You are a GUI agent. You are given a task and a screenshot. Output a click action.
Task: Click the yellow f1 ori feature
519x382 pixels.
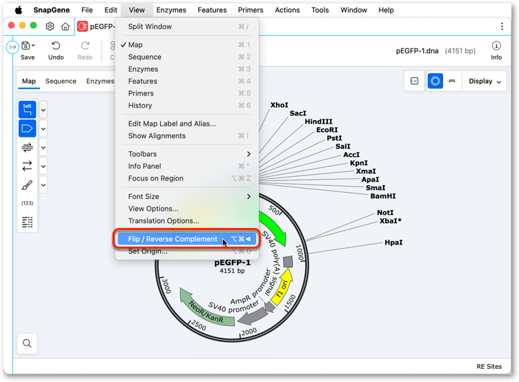pyautogui.click(x=283, y=286)
